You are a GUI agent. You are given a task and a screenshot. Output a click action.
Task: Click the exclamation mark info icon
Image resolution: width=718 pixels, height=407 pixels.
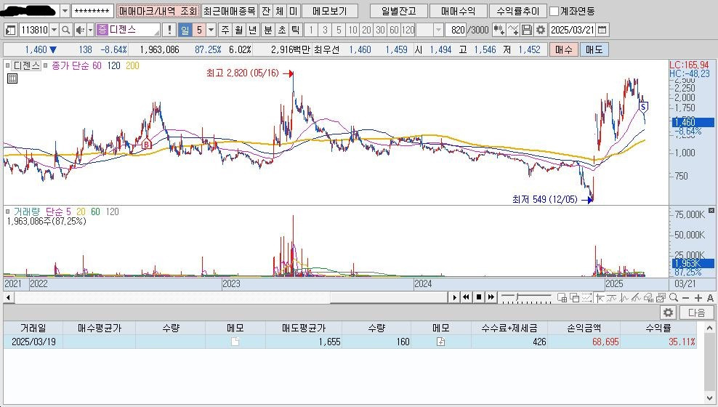(169, 30)
